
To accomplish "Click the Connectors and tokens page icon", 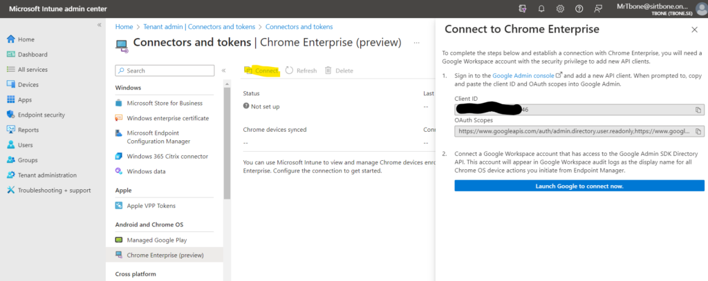I will click(122, 45).
